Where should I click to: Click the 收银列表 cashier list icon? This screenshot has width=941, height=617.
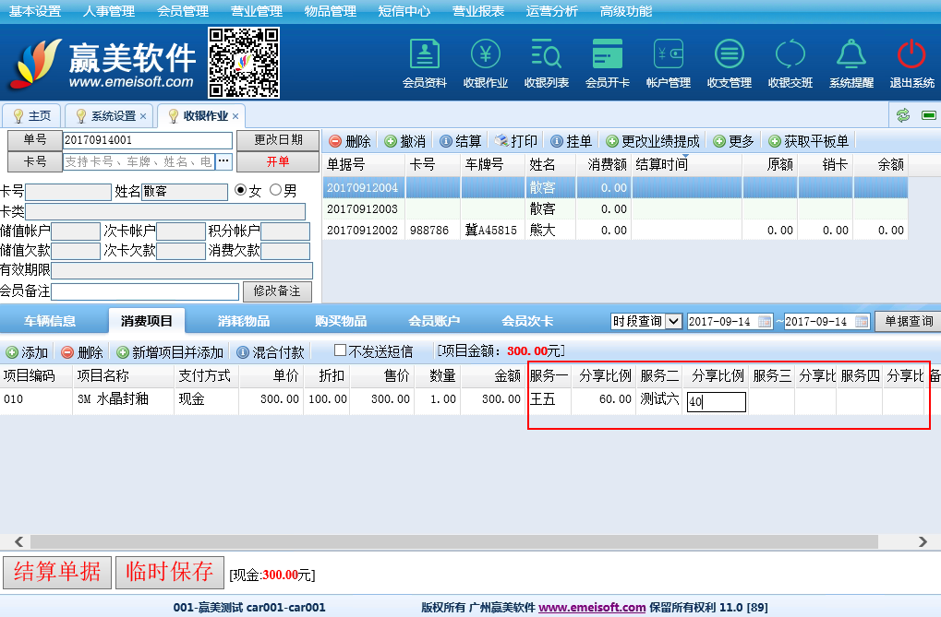point(546,56)
